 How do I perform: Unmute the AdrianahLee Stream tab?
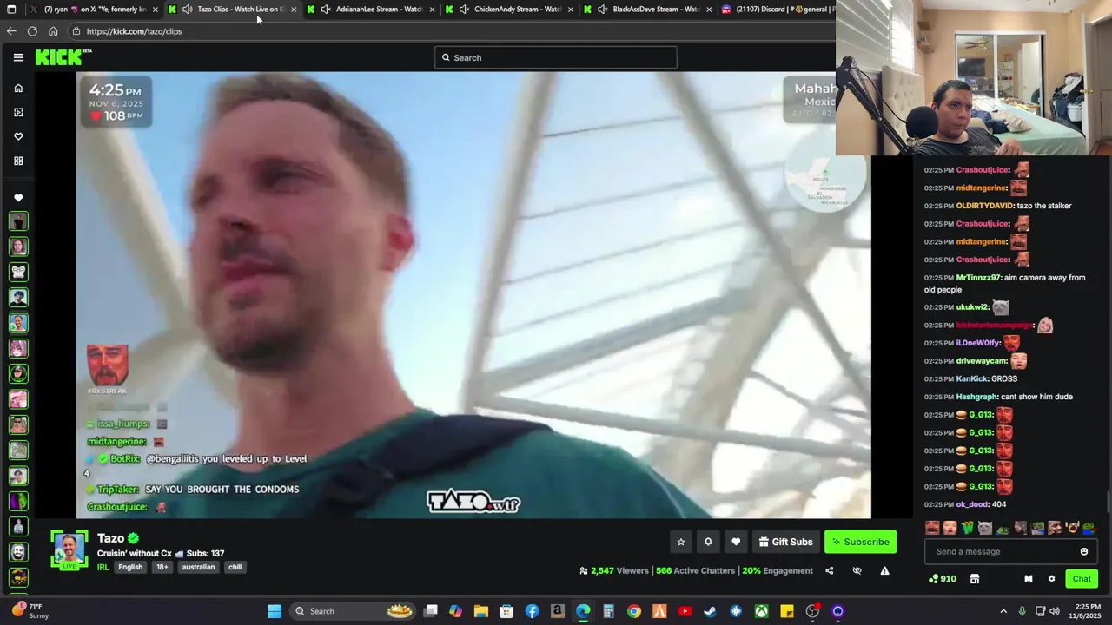(x=326, y=10)
